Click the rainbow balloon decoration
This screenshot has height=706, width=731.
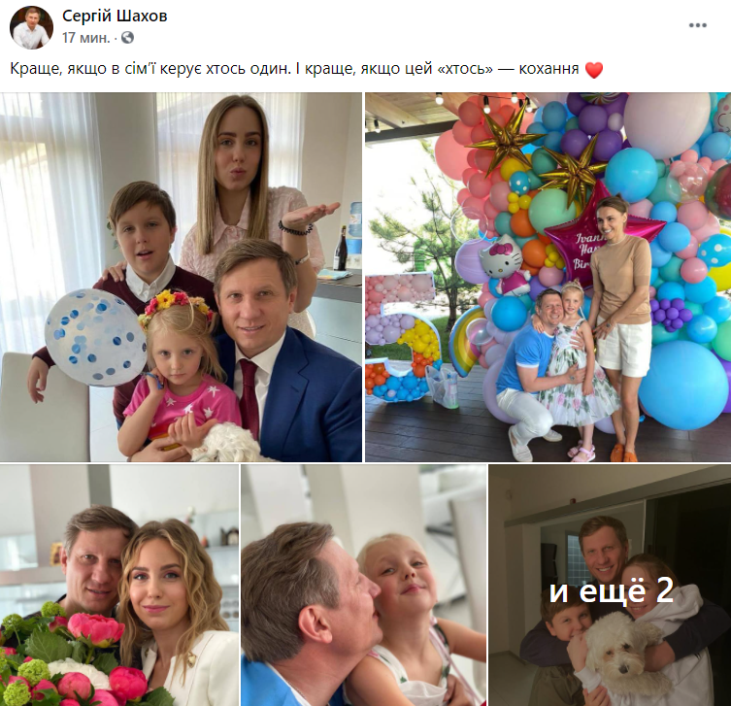468,341
